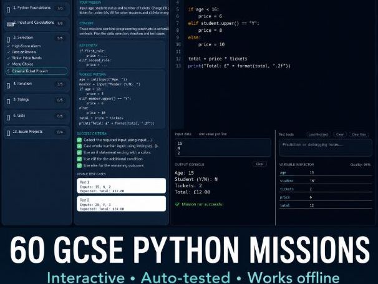Click the Prediction or debugging notes field
The width and height of the screenshot is (378, 284).
pyautogui.click(x=326, y=148)
